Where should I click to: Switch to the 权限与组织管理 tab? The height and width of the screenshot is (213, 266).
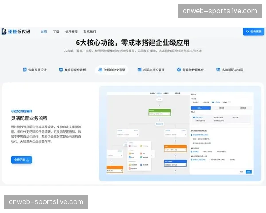coord(151,70)
